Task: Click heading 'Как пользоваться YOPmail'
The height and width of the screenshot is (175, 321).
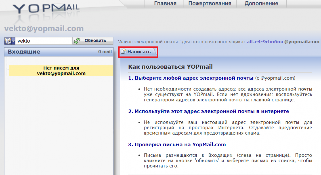Action: pos(170,67)
